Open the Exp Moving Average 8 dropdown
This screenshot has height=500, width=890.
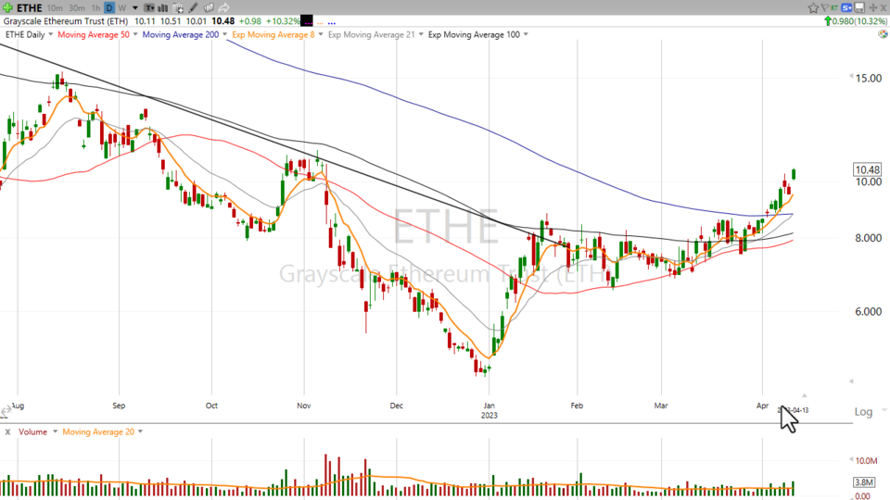(319, 34)
